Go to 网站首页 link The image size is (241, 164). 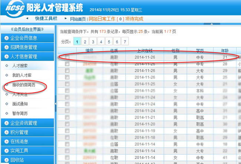[78, 19]
